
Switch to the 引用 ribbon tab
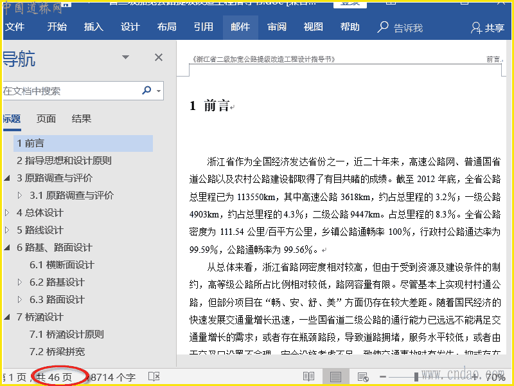tap(204, 27)
